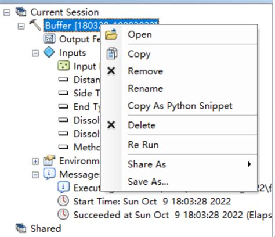Collapse the Current Session node
This screenshot has height=237, width=275.
coord(7,13)
